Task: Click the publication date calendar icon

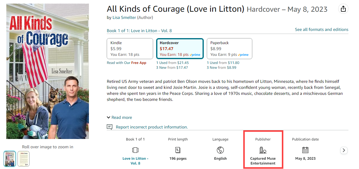Action: click(305, 150)
